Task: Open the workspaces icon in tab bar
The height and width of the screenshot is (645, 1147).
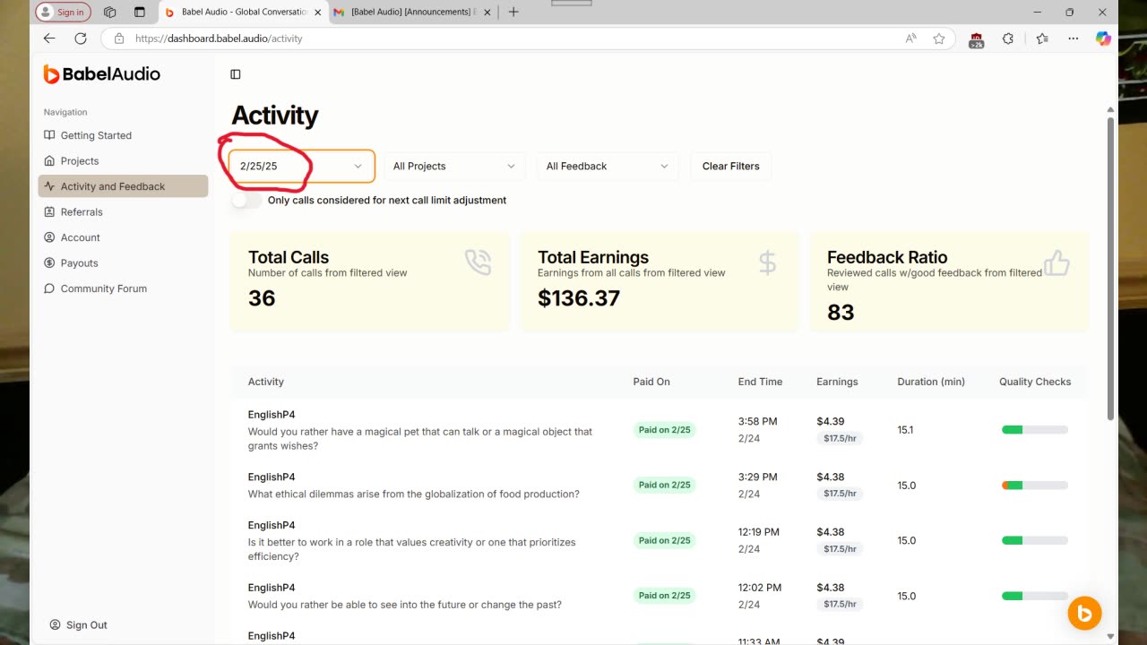Action: tap(110, 12)
